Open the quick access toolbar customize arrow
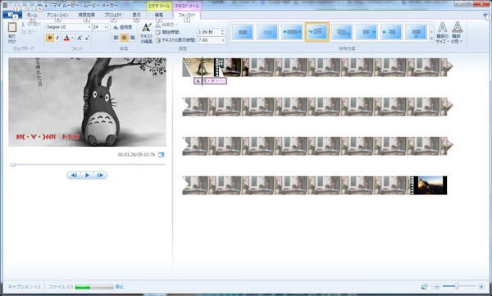This screenshot has height=296, width=492. (x=46, y=6)
